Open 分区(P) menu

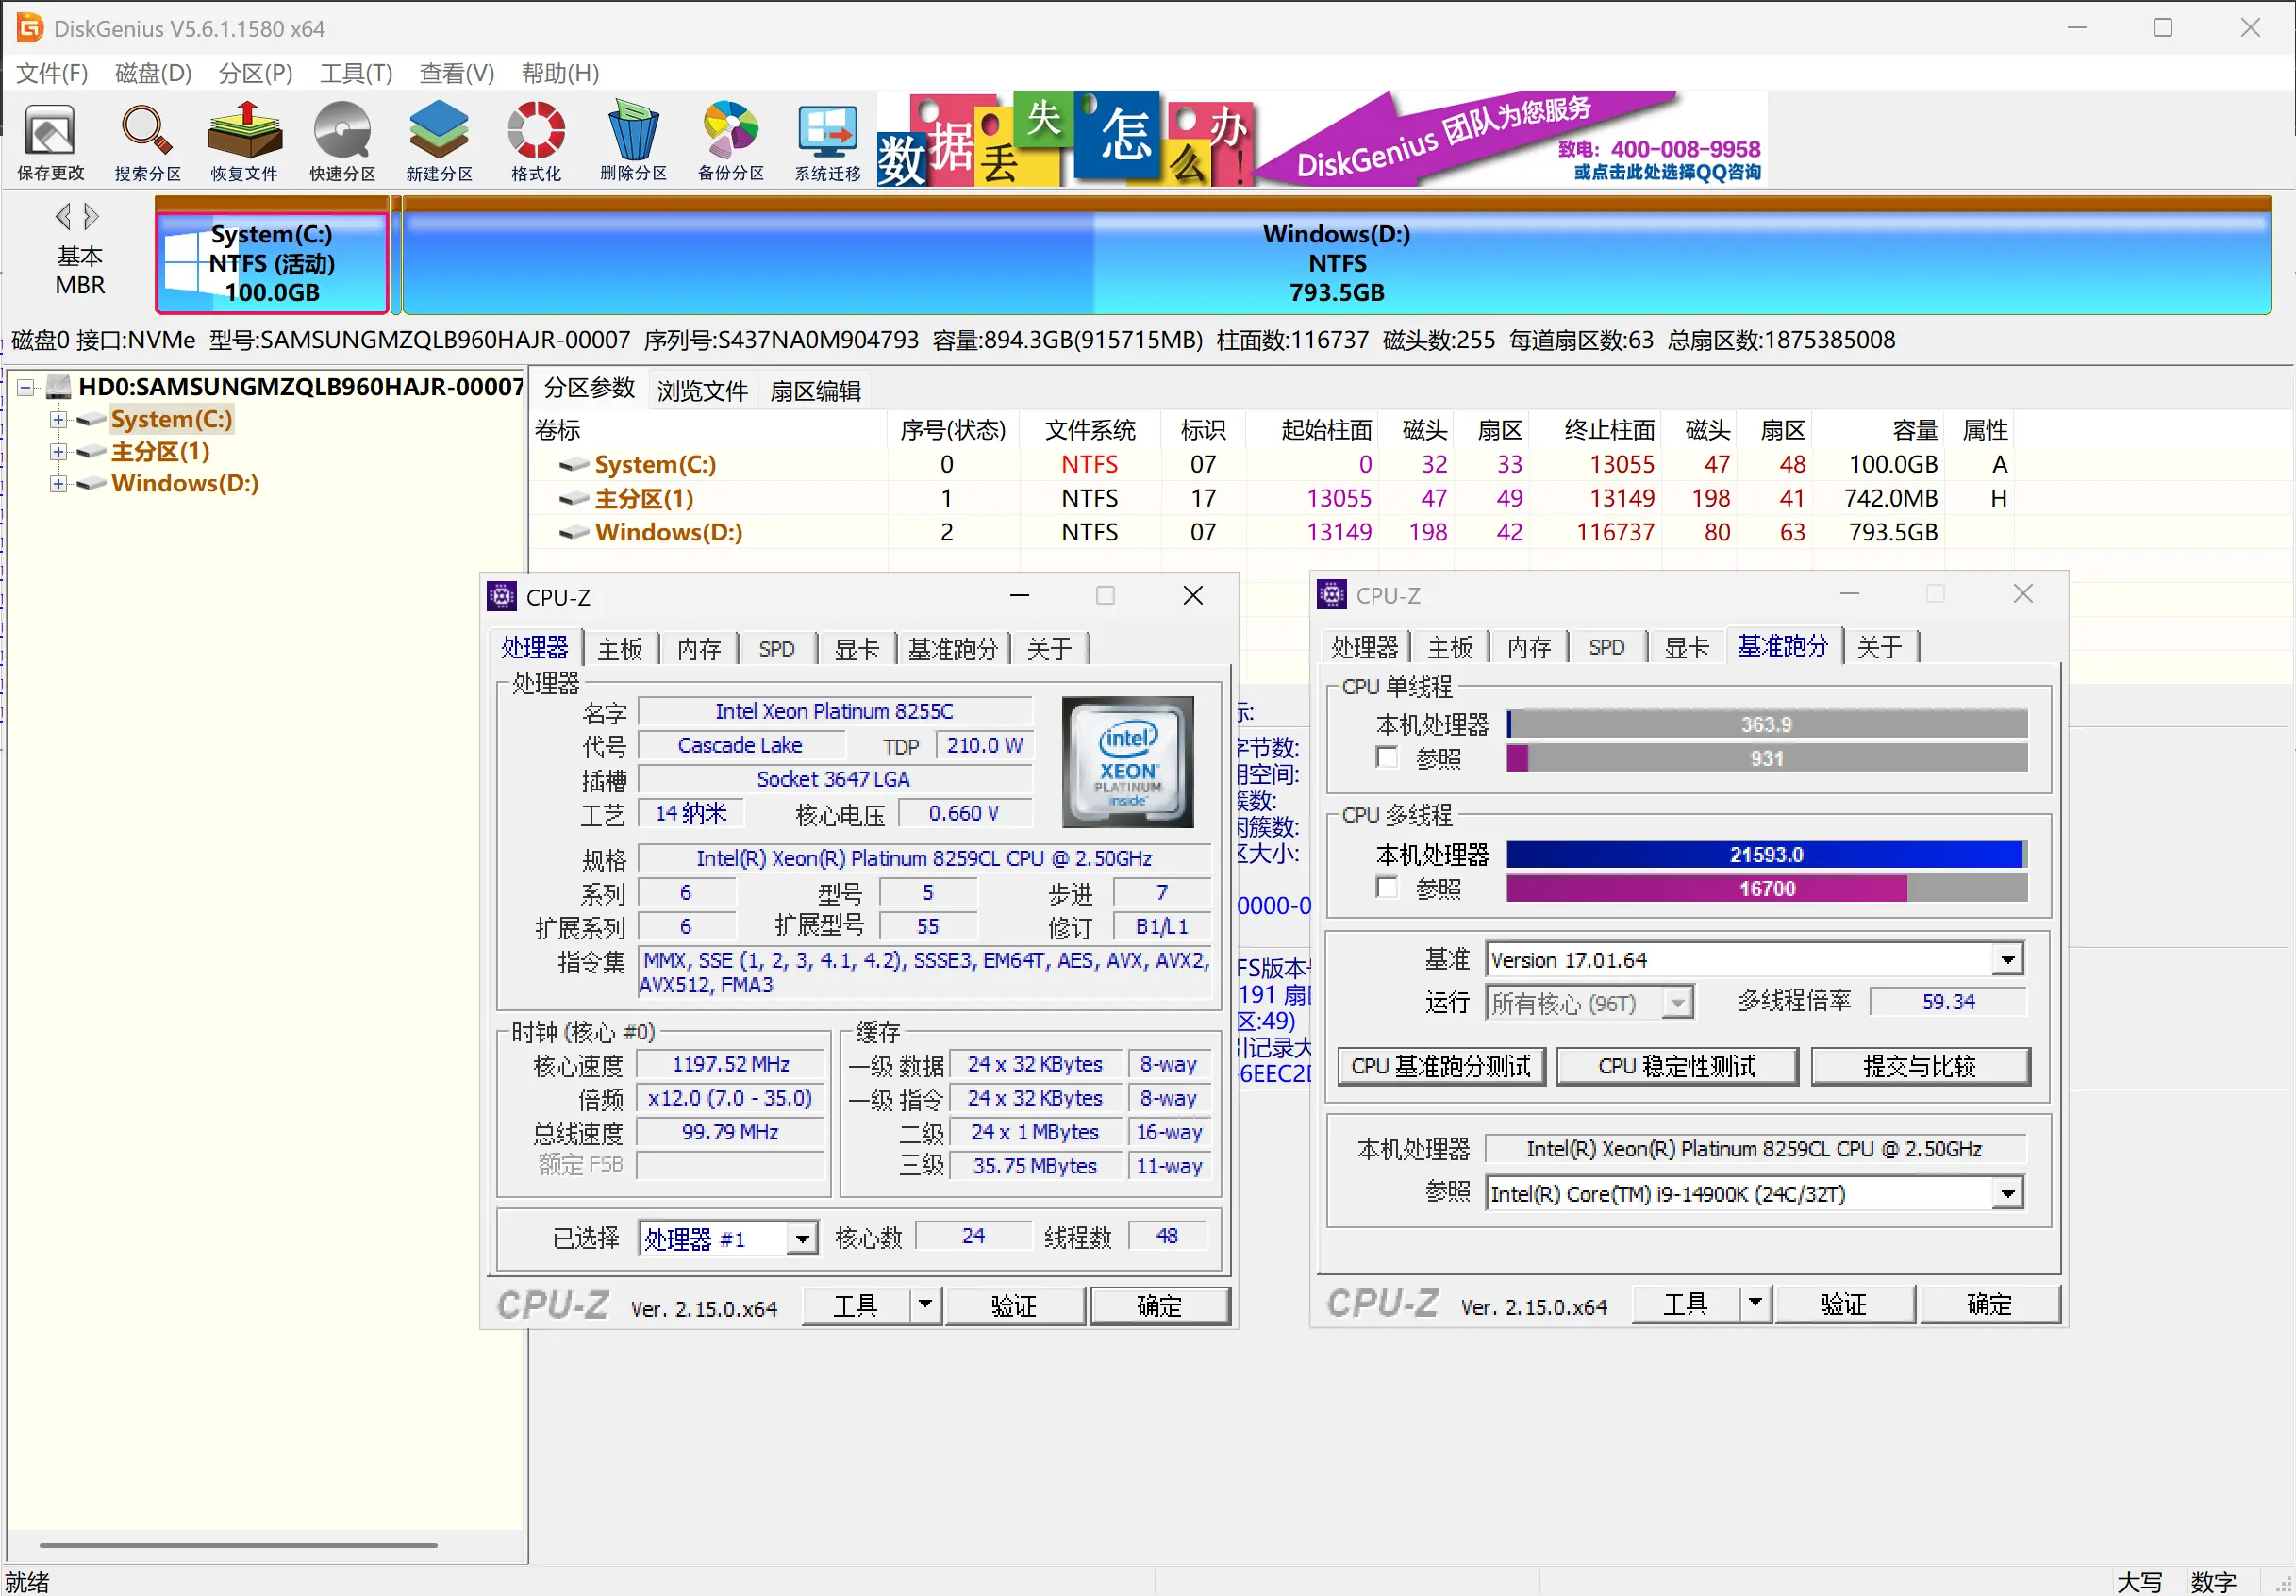tap(255, 73)
